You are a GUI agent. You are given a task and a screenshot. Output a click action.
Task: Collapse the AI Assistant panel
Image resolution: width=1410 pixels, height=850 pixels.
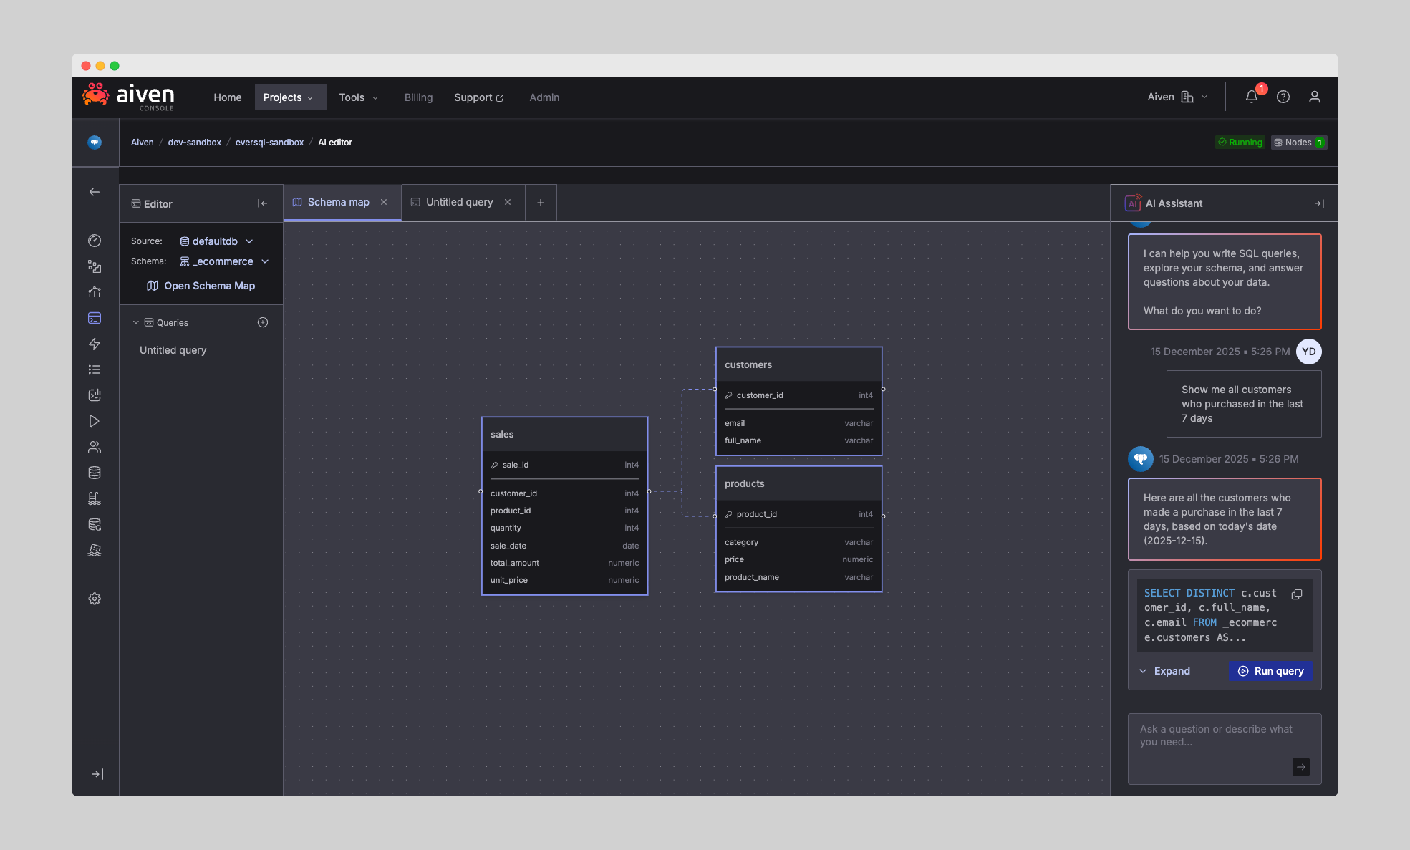tap(1319, 203)
